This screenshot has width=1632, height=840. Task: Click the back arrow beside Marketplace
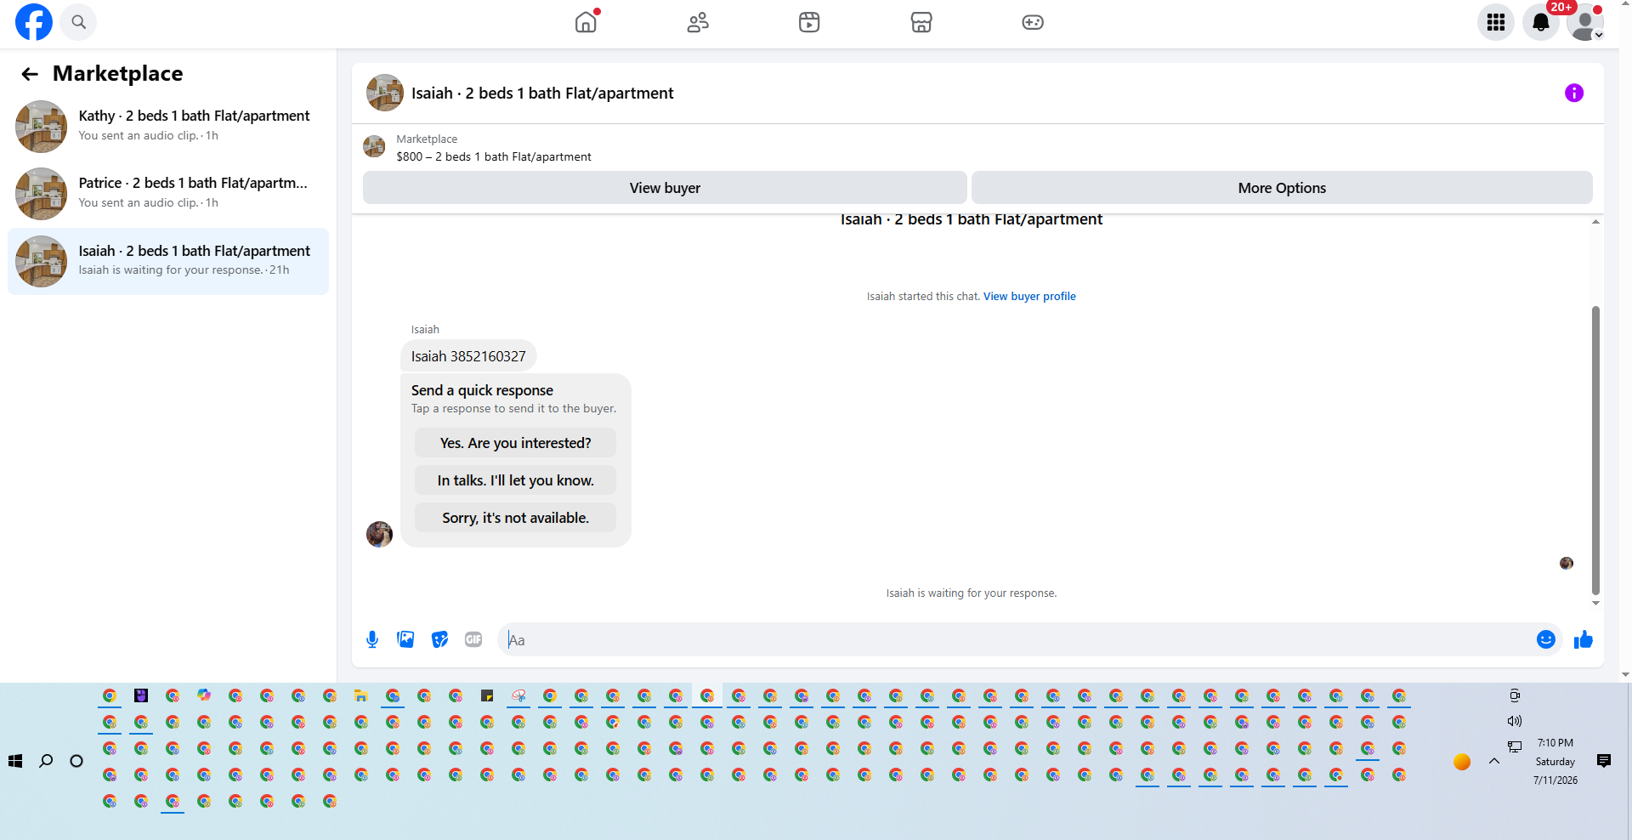point(30,74)
